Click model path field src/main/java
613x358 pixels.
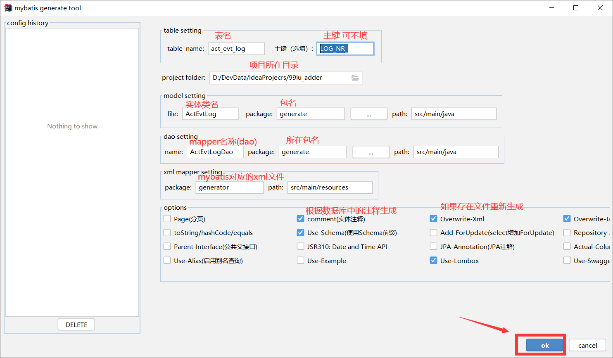(454, 114)
